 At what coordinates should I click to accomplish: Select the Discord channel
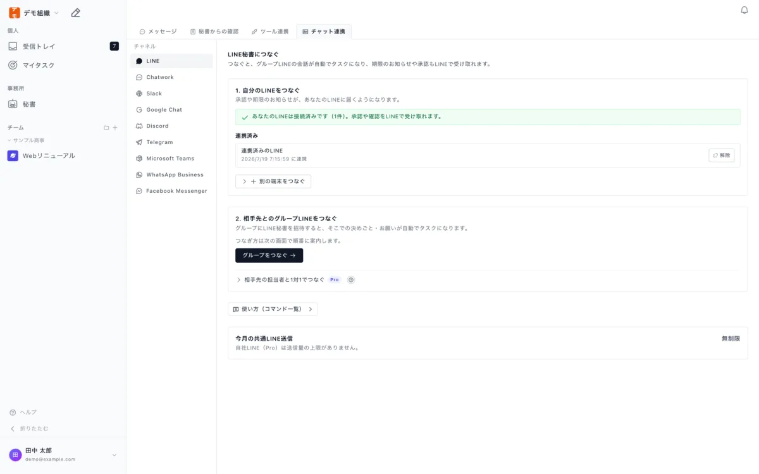coord(171,126)
